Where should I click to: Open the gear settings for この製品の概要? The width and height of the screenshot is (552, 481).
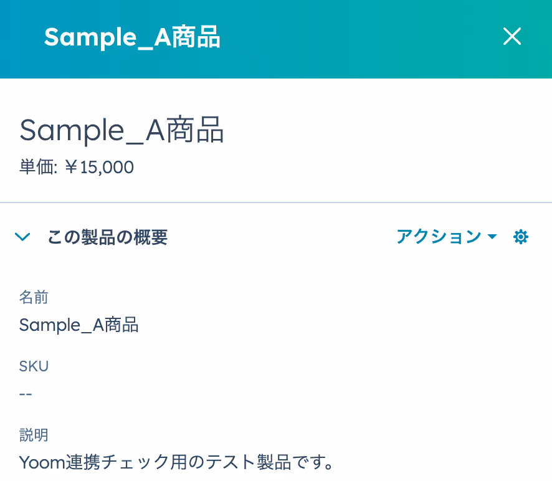[x=521, y=237]
